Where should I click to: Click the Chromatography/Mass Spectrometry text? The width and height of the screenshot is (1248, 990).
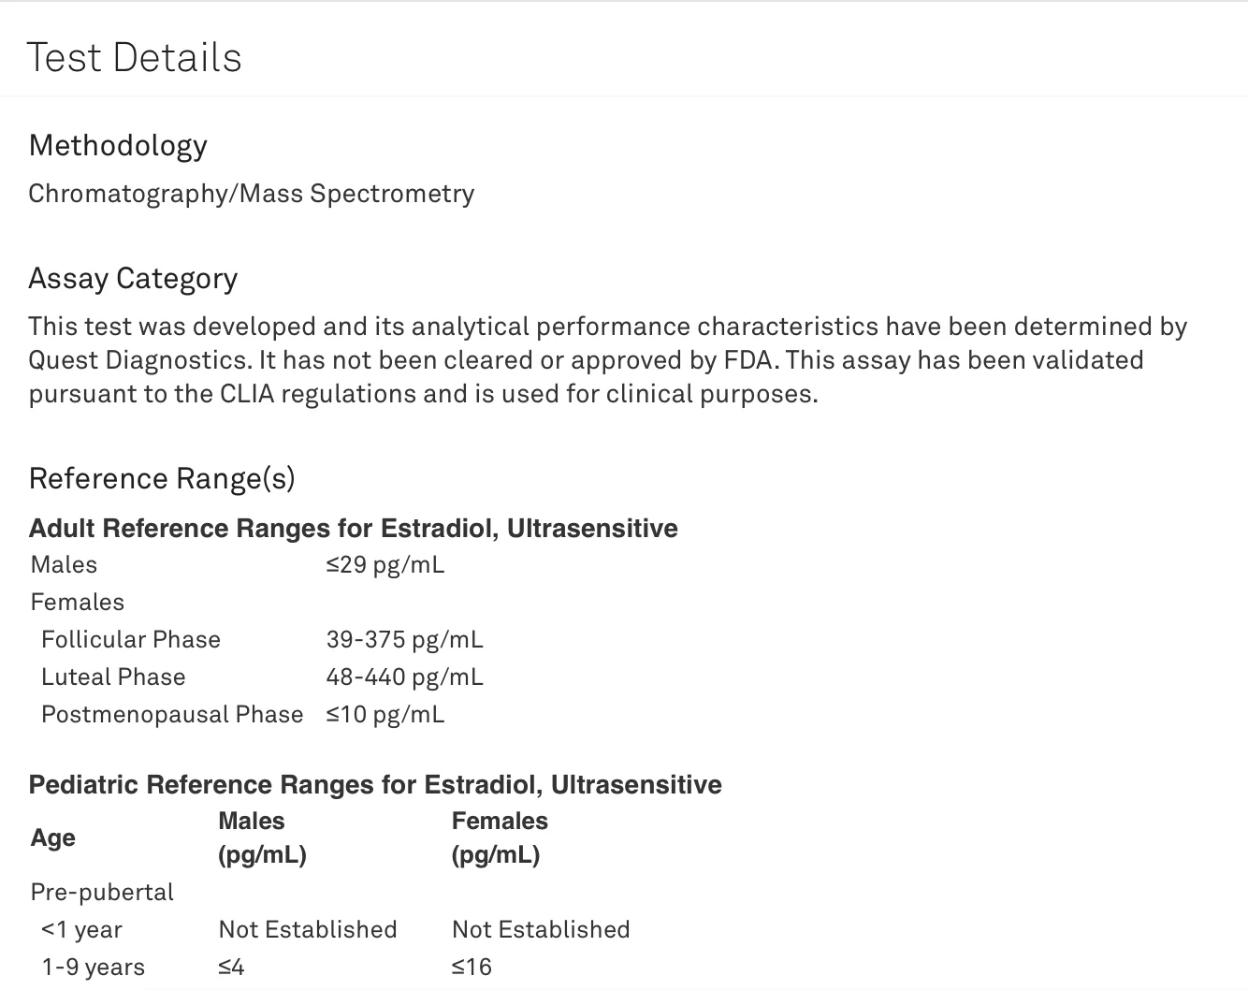coord(251,194)
